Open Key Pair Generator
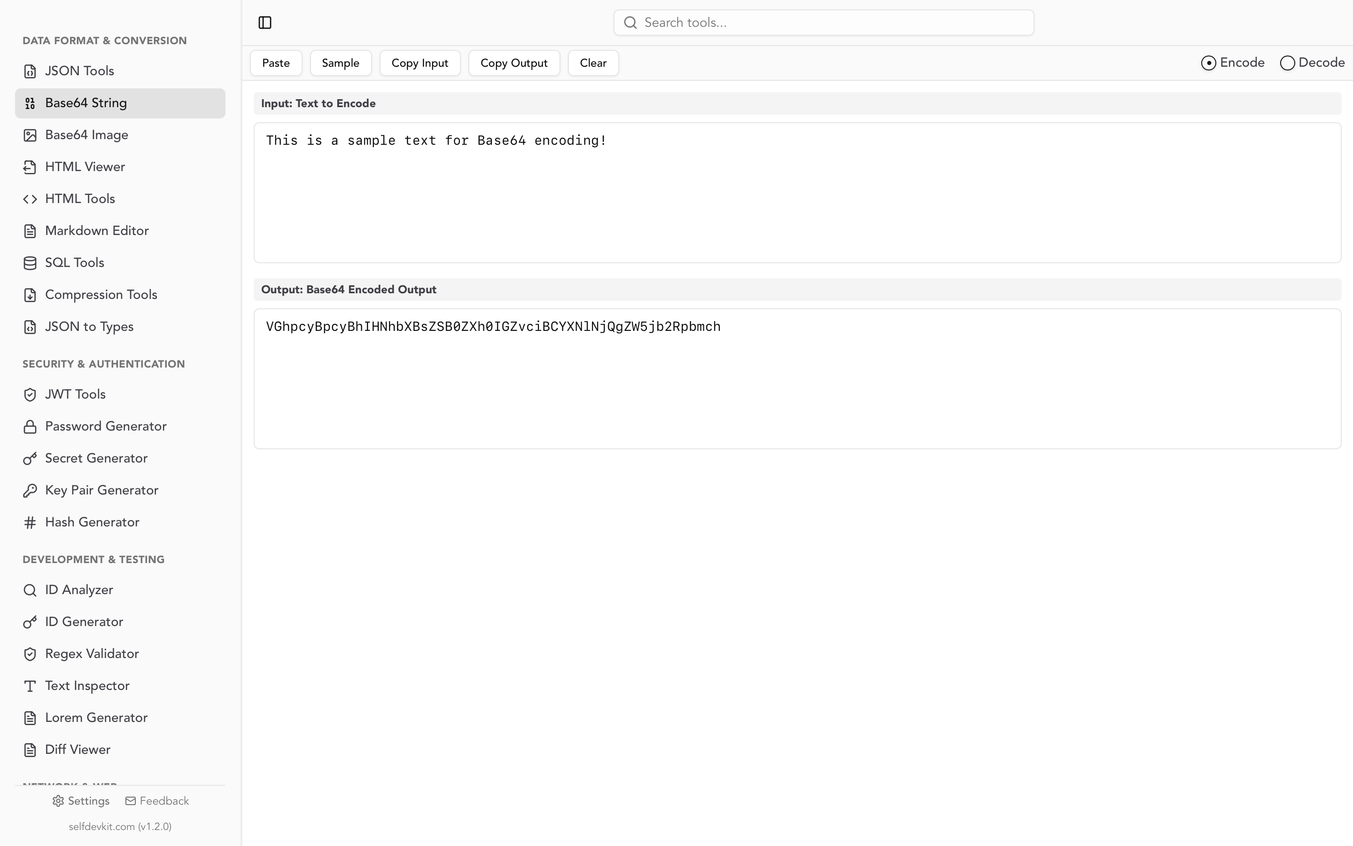Screen dimensions: 1353x846 pos(120,490)
